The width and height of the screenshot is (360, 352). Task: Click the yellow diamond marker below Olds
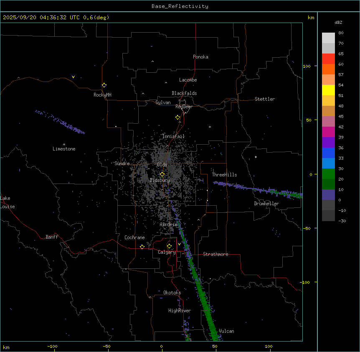click(x=162, y=174)
